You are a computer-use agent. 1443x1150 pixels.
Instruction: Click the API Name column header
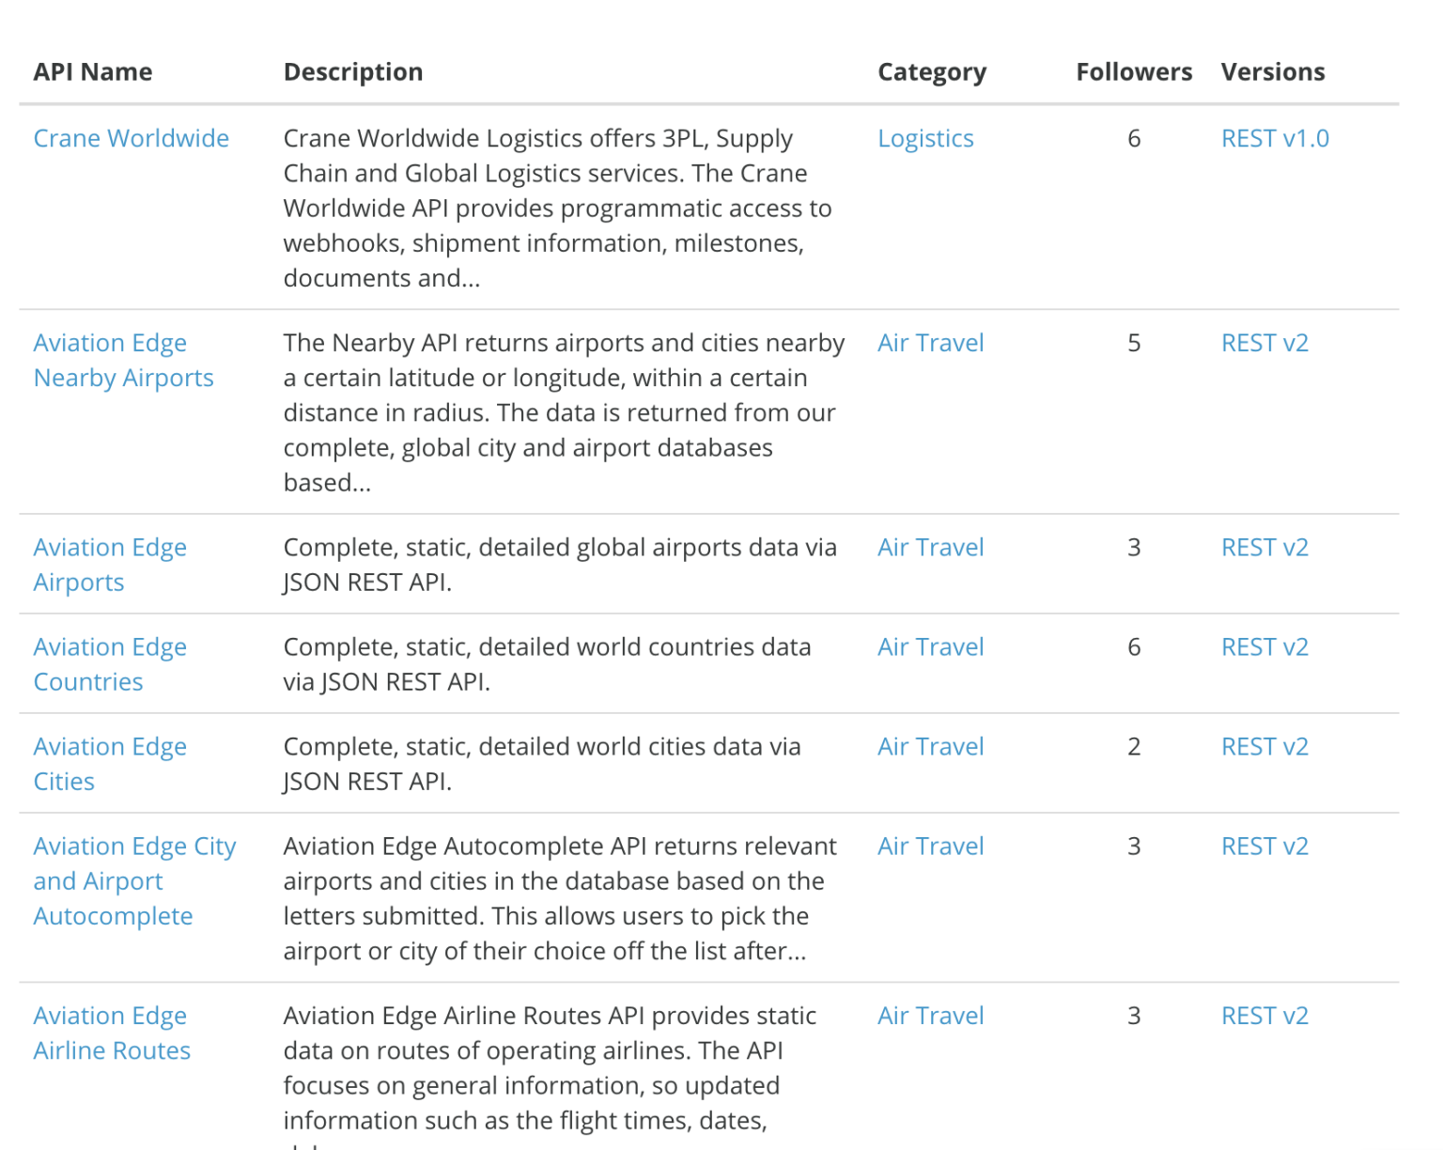[x=92, y=72]
